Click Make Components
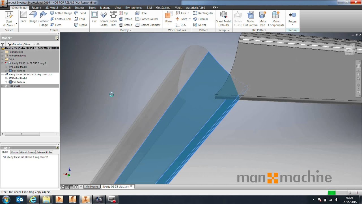 click(276, 19)
